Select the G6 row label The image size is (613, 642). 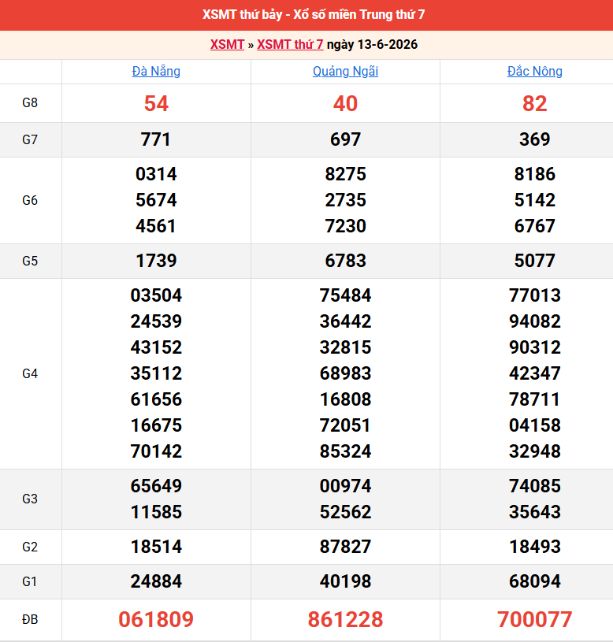click(30, 200)
